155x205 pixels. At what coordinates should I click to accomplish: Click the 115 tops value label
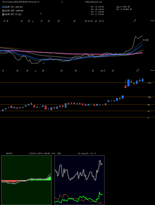click(x=135, y=20)
